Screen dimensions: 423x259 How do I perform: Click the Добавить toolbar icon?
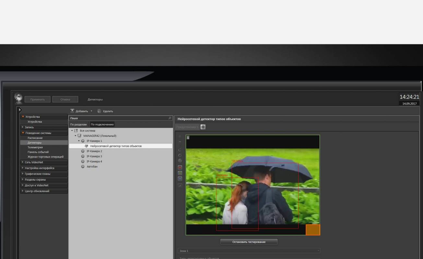tap(72, 111)
